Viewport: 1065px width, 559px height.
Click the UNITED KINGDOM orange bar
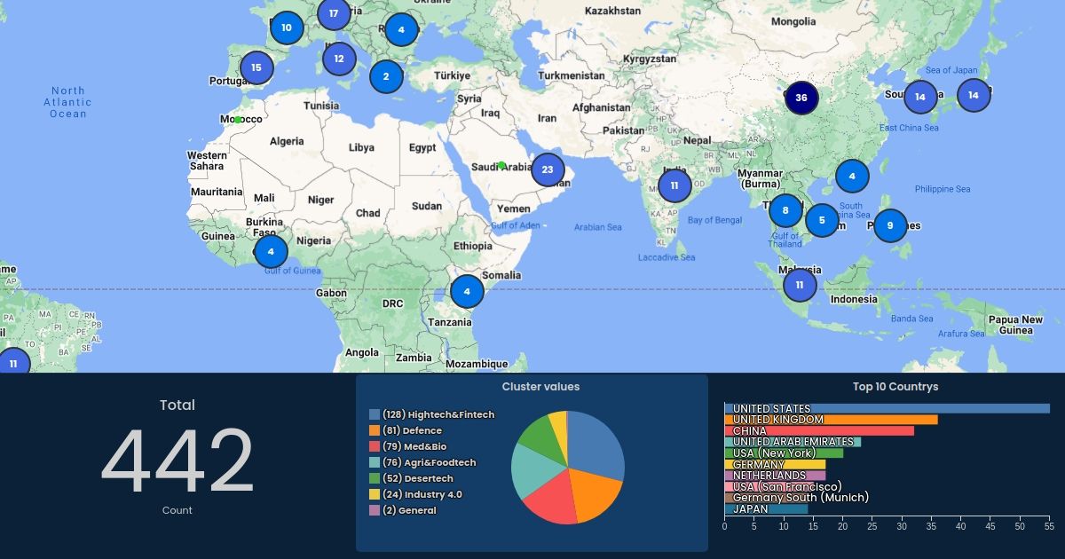[831, 420]
